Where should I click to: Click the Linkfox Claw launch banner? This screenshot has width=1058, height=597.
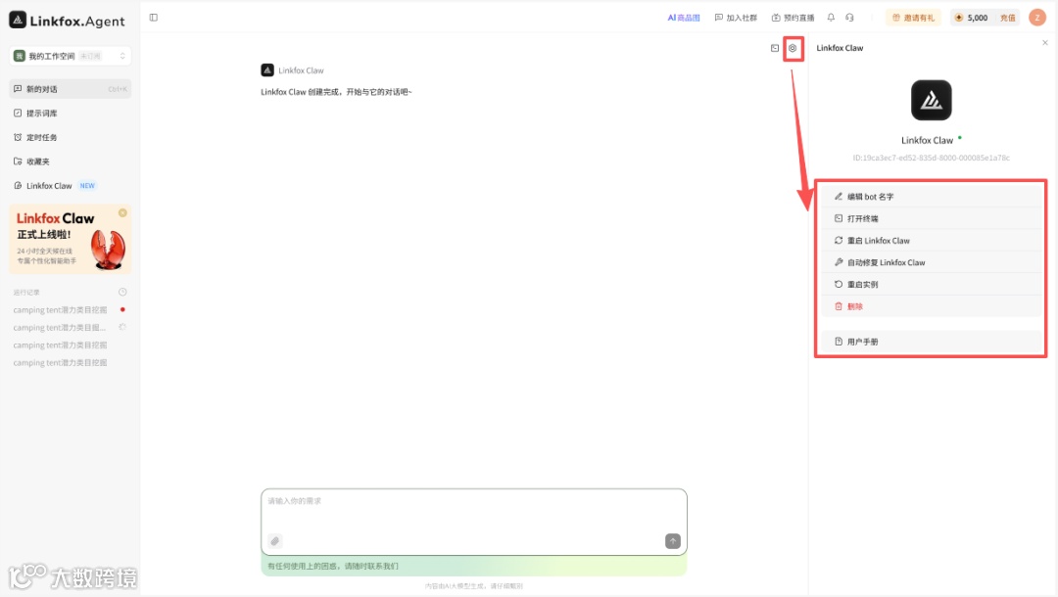pos(71,239)
